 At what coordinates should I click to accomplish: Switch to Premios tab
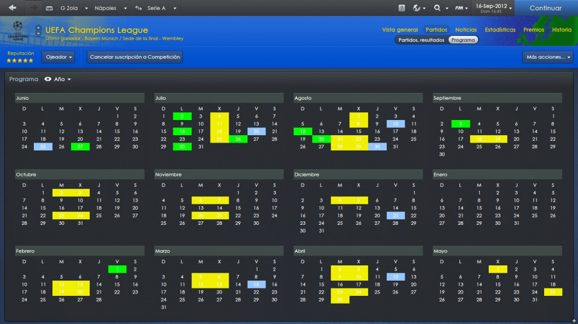[x=534, y=30]
